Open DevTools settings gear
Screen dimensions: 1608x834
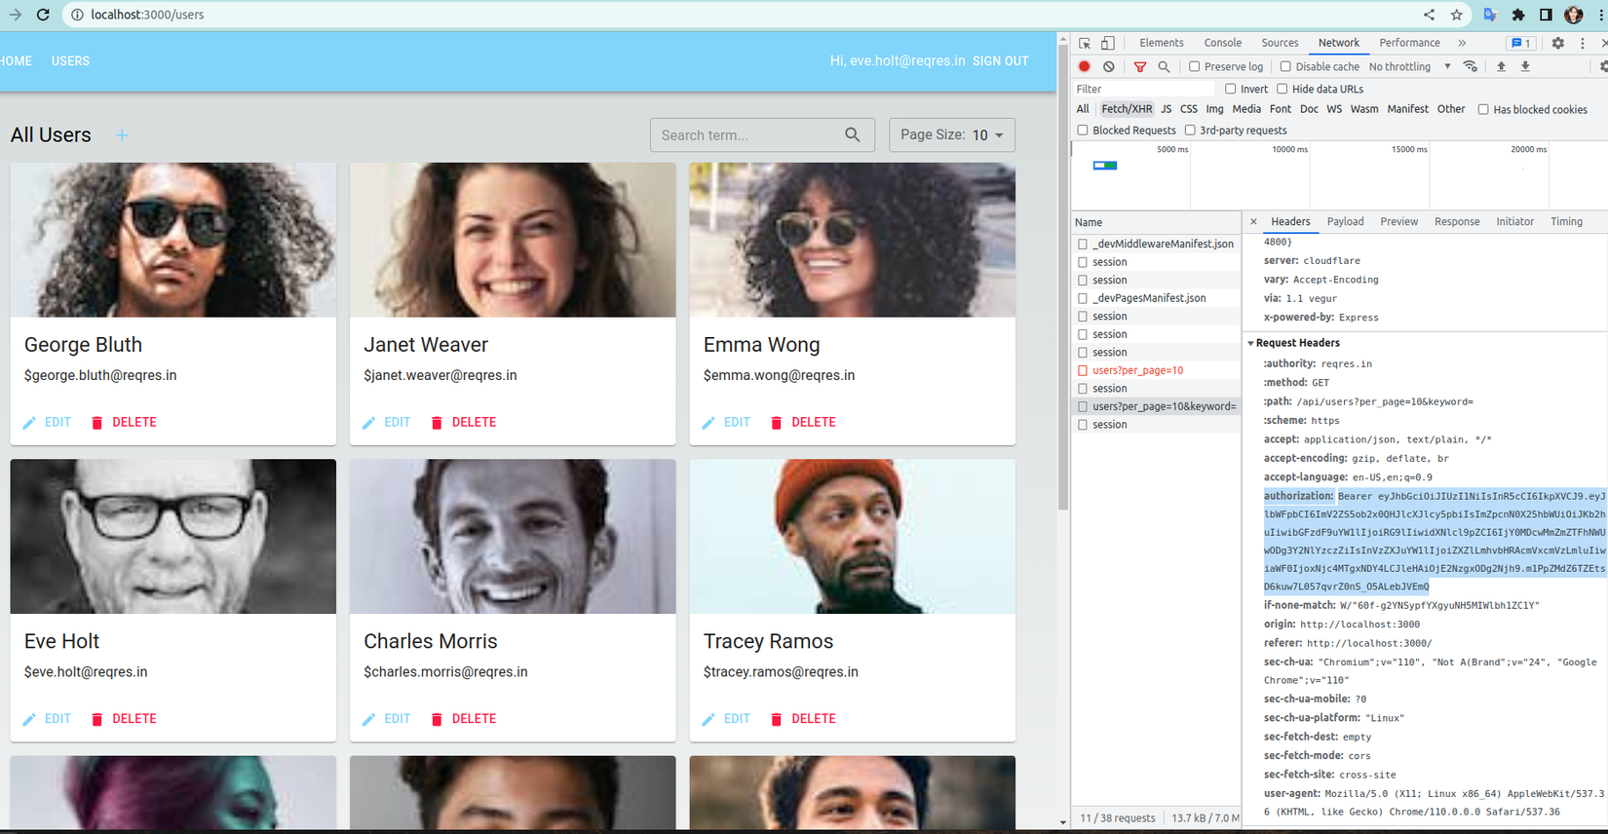(1557, 43)
